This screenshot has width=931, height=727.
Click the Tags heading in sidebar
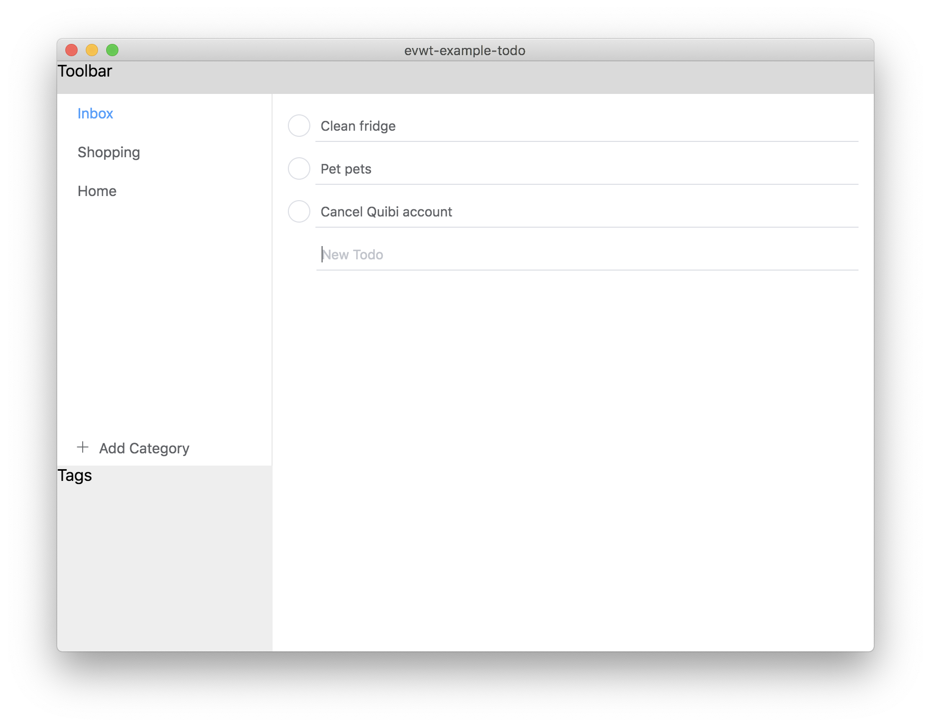75,475
